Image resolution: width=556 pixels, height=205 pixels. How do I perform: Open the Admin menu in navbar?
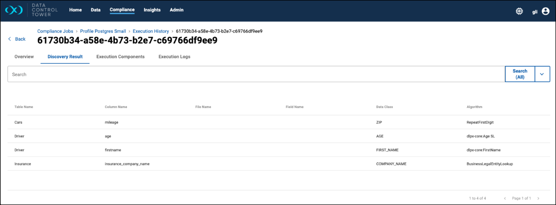177,10
